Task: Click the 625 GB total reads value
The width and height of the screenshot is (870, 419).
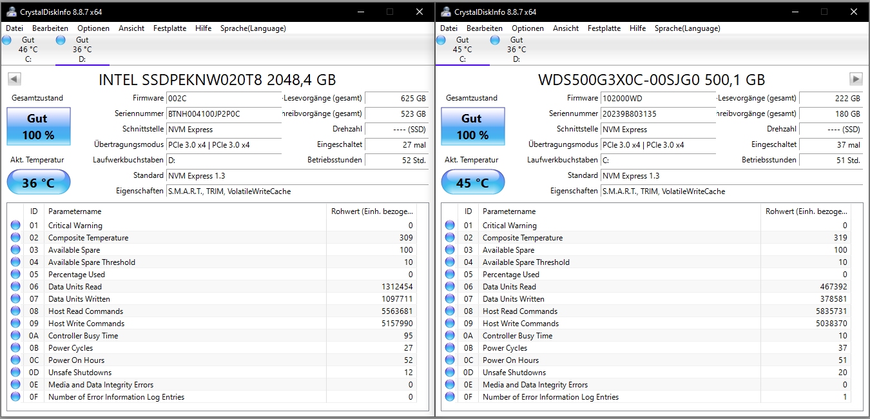Action: 397,99
